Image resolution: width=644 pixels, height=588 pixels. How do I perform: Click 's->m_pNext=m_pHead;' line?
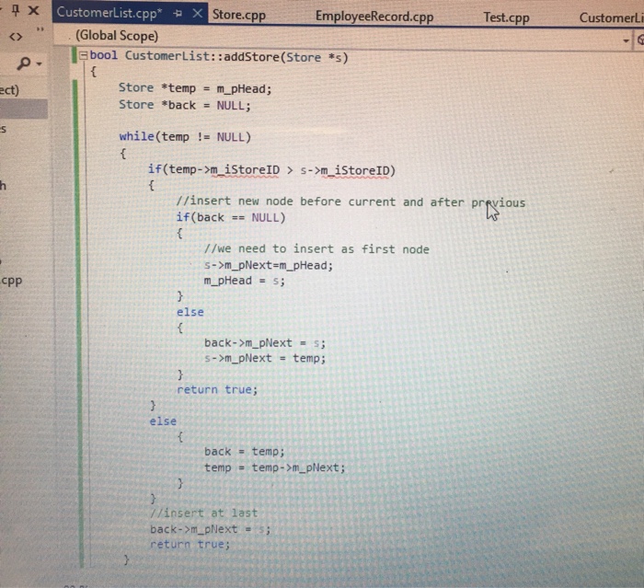pyautogui.click(x=269, y=265)
